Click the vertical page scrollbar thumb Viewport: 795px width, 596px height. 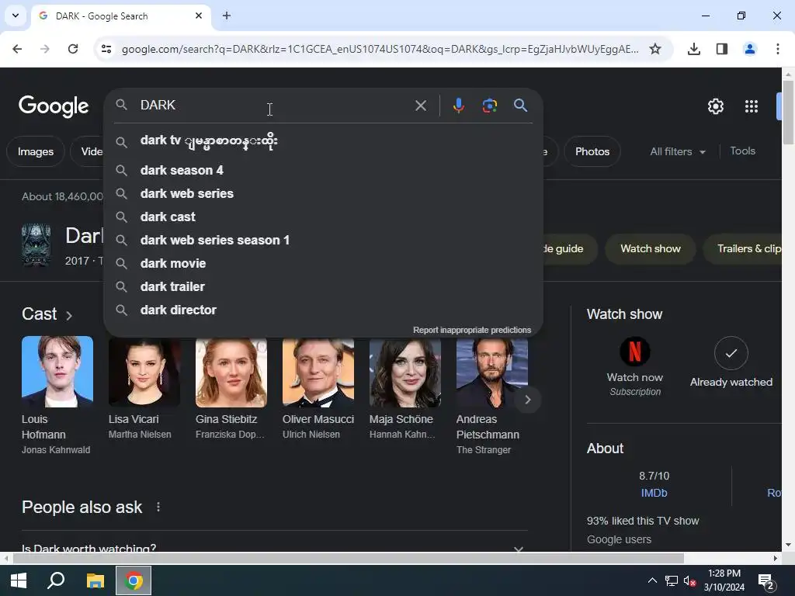(788, 112)
